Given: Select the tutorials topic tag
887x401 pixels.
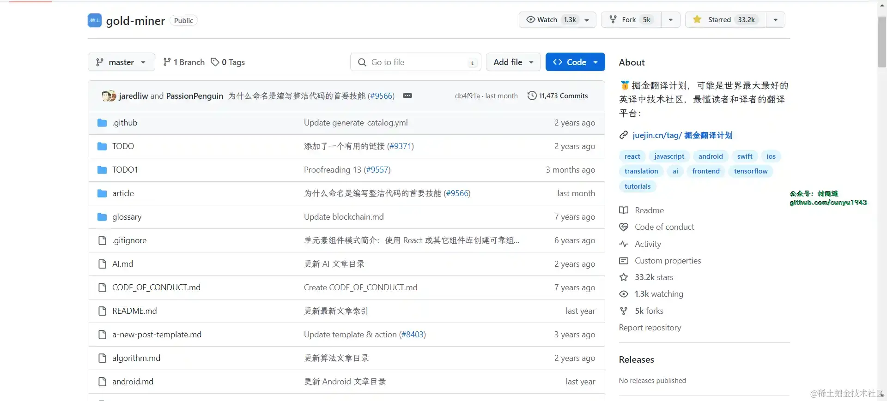Looking at the screenshot, I should 638,186.
